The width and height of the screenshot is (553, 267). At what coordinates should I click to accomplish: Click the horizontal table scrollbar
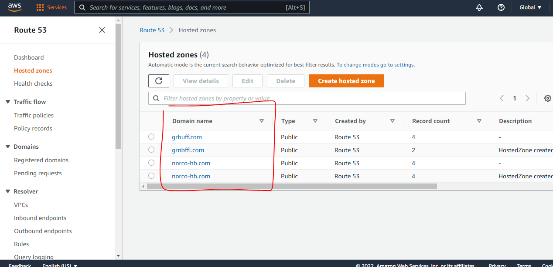pos(292,186)
